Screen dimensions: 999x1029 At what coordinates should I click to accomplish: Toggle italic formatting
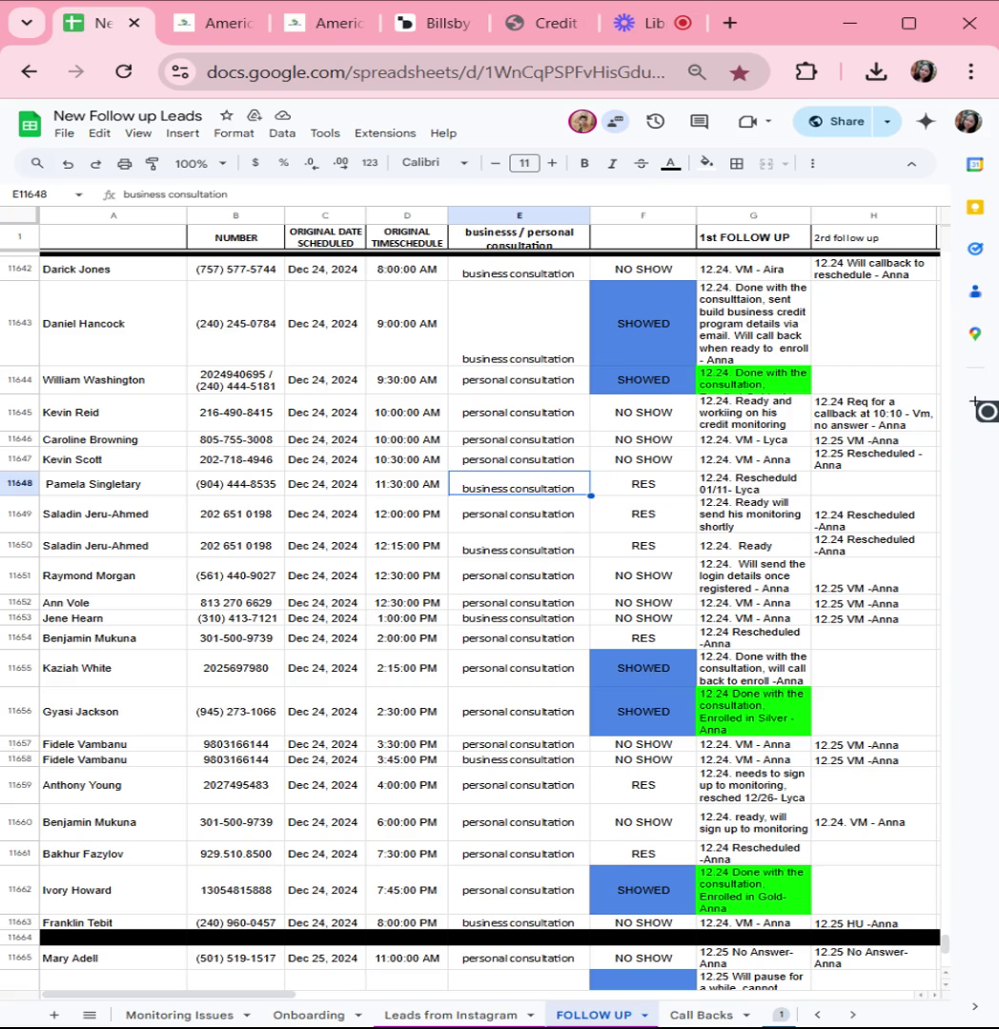tap(612, 164)
